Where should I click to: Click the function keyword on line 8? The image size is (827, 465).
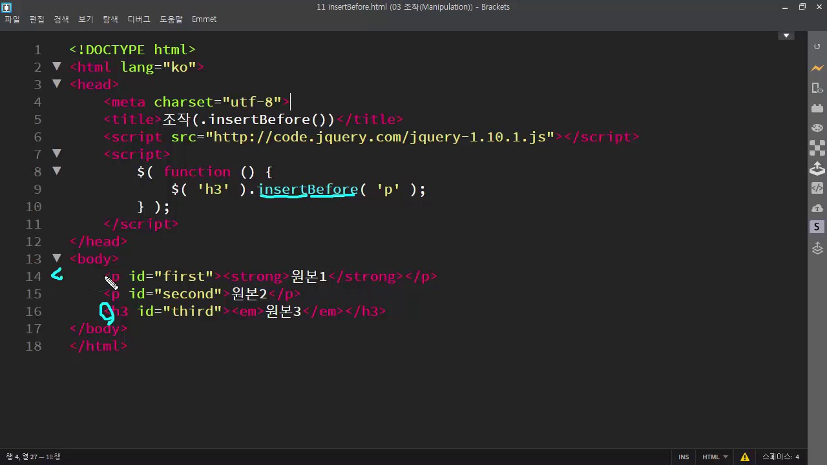click(x=197, y=172)
